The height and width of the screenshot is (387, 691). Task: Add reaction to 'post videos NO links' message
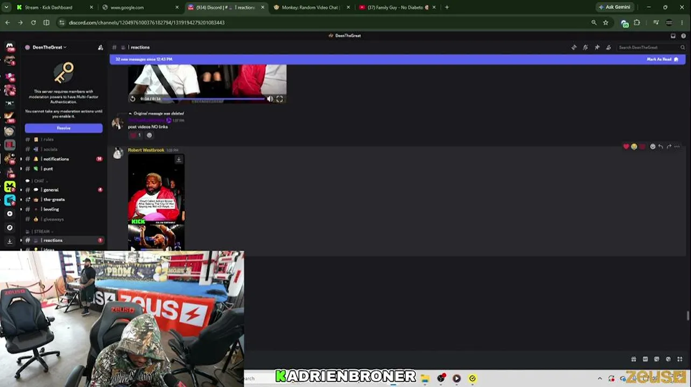150,135
